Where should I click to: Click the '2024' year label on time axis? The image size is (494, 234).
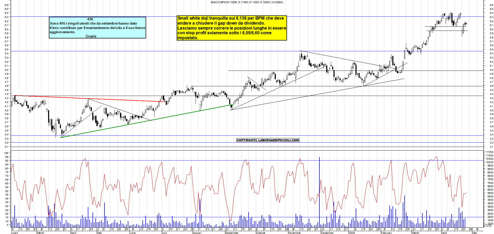pyautogui.click(x=352, y=233)
